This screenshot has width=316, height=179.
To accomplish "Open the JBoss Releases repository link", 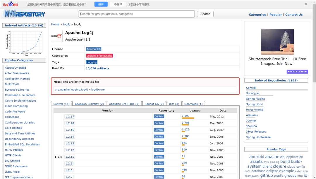I will [256, 131].
